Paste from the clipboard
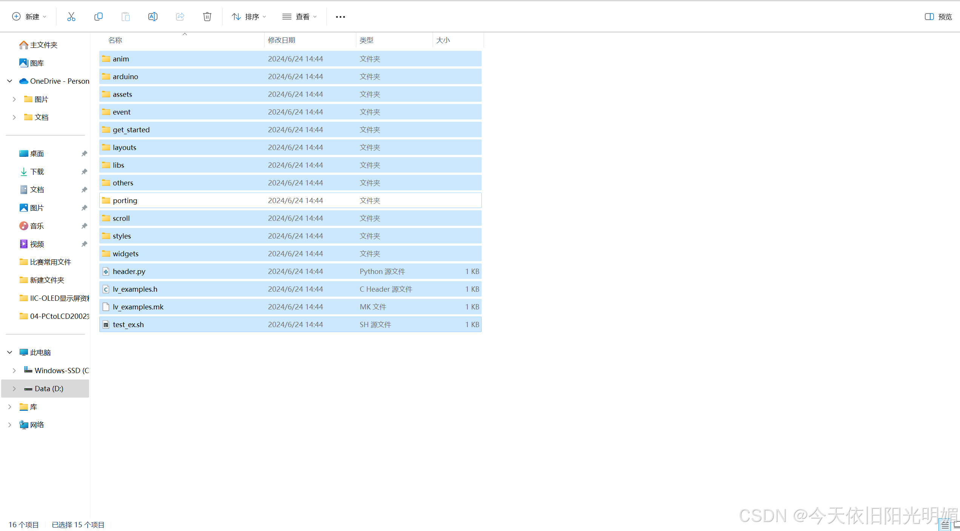Screen dimensions: 960x531 [126, 17]
